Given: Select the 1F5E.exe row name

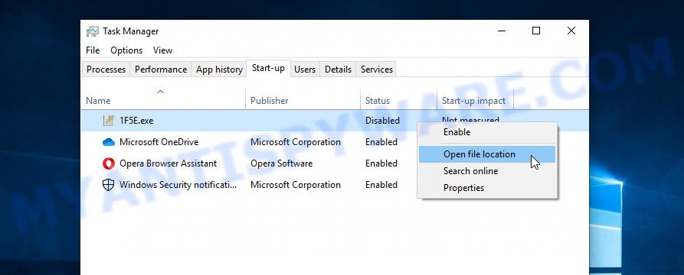Looking at the screenshot, I should (x=136, y=121).
